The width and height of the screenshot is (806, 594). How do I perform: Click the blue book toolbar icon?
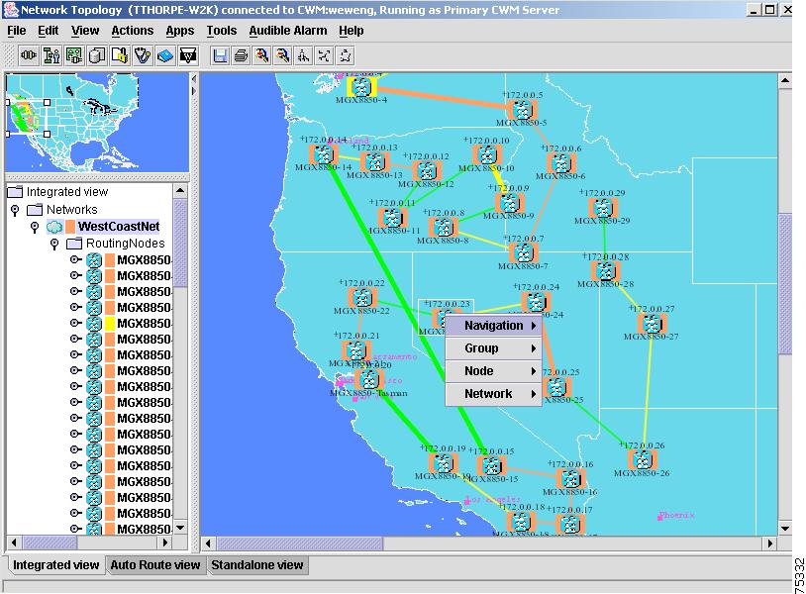tap(165, 55)
